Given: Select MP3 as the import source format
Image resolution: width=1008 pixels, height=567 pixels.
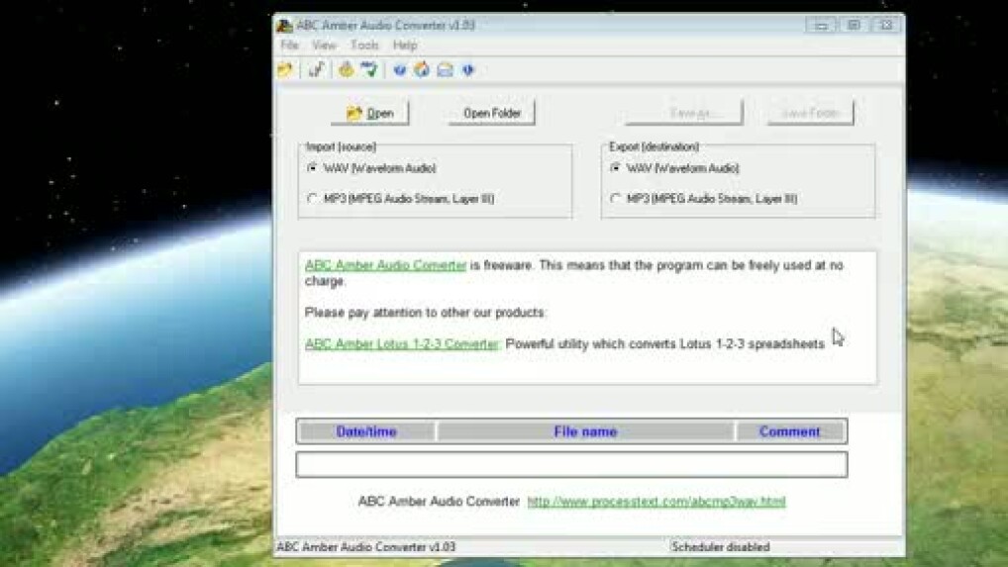Looking at the screenshot, I should (x=313, y=199).
